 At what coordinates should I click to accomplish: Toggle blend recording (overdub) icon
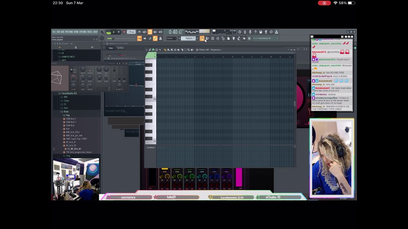click(x=155, y=32)
